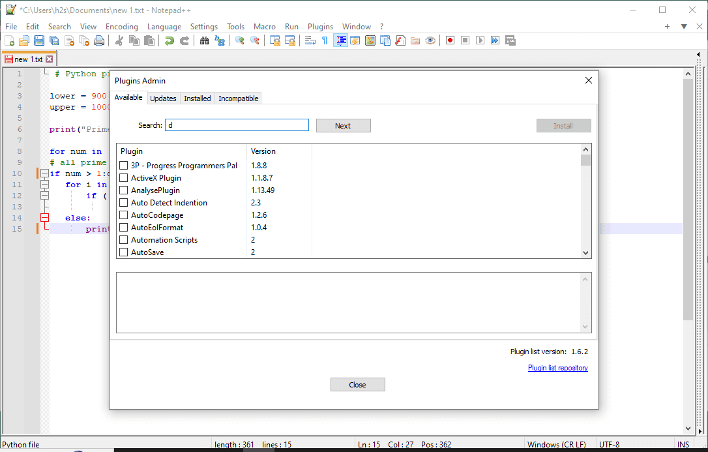
Task: Open the Plugin list repository link
Action: pos(557,368)
